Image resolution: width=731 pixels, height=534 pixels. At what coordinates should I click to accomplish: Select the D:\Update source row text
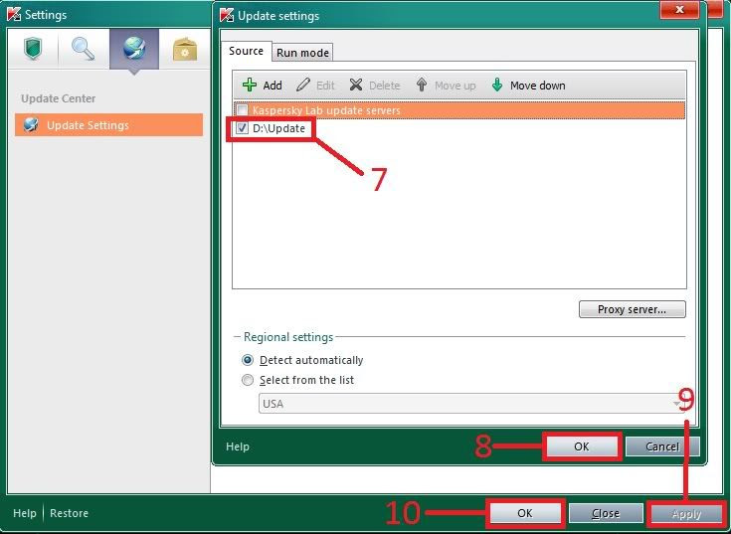pos(278,128)
